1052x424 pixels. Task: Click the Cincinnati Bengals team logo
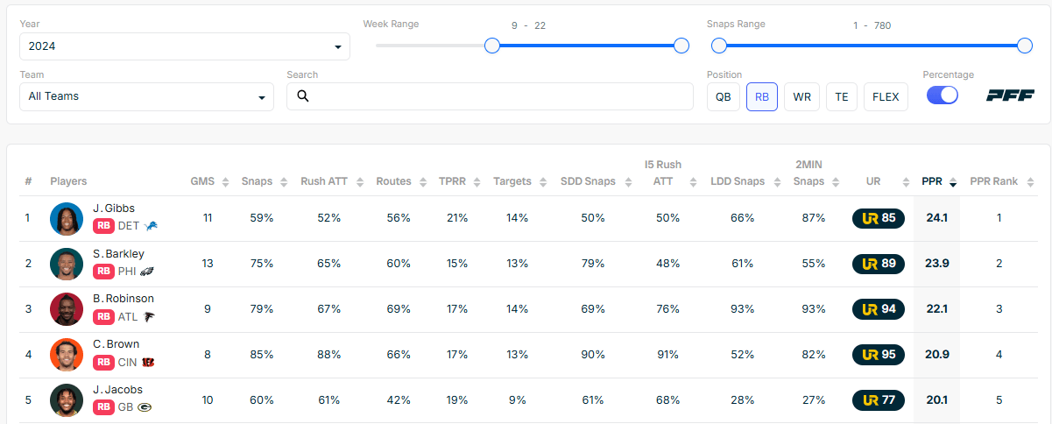(148, 363)
